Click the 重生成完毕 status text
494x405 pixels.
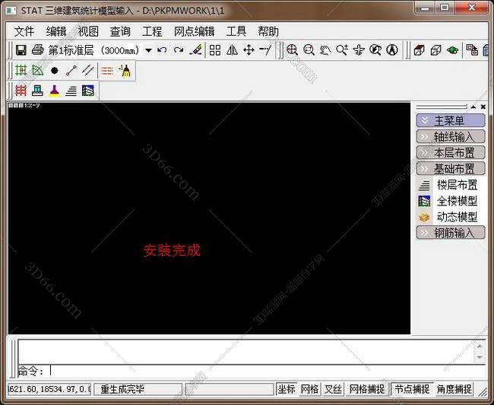[x=122, y=390]
